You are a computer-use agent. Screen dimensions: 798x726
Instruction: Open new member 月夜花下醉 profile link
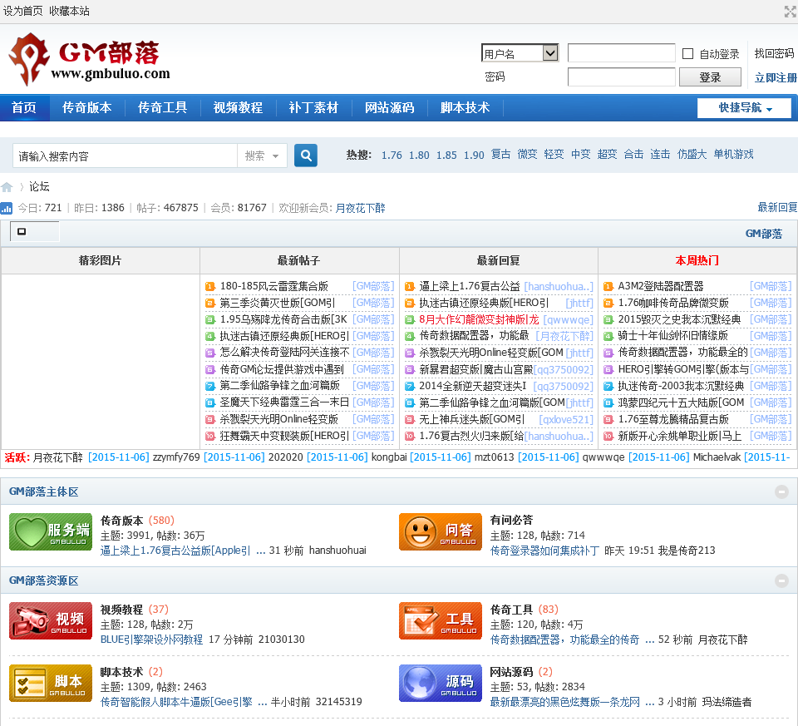360,208
